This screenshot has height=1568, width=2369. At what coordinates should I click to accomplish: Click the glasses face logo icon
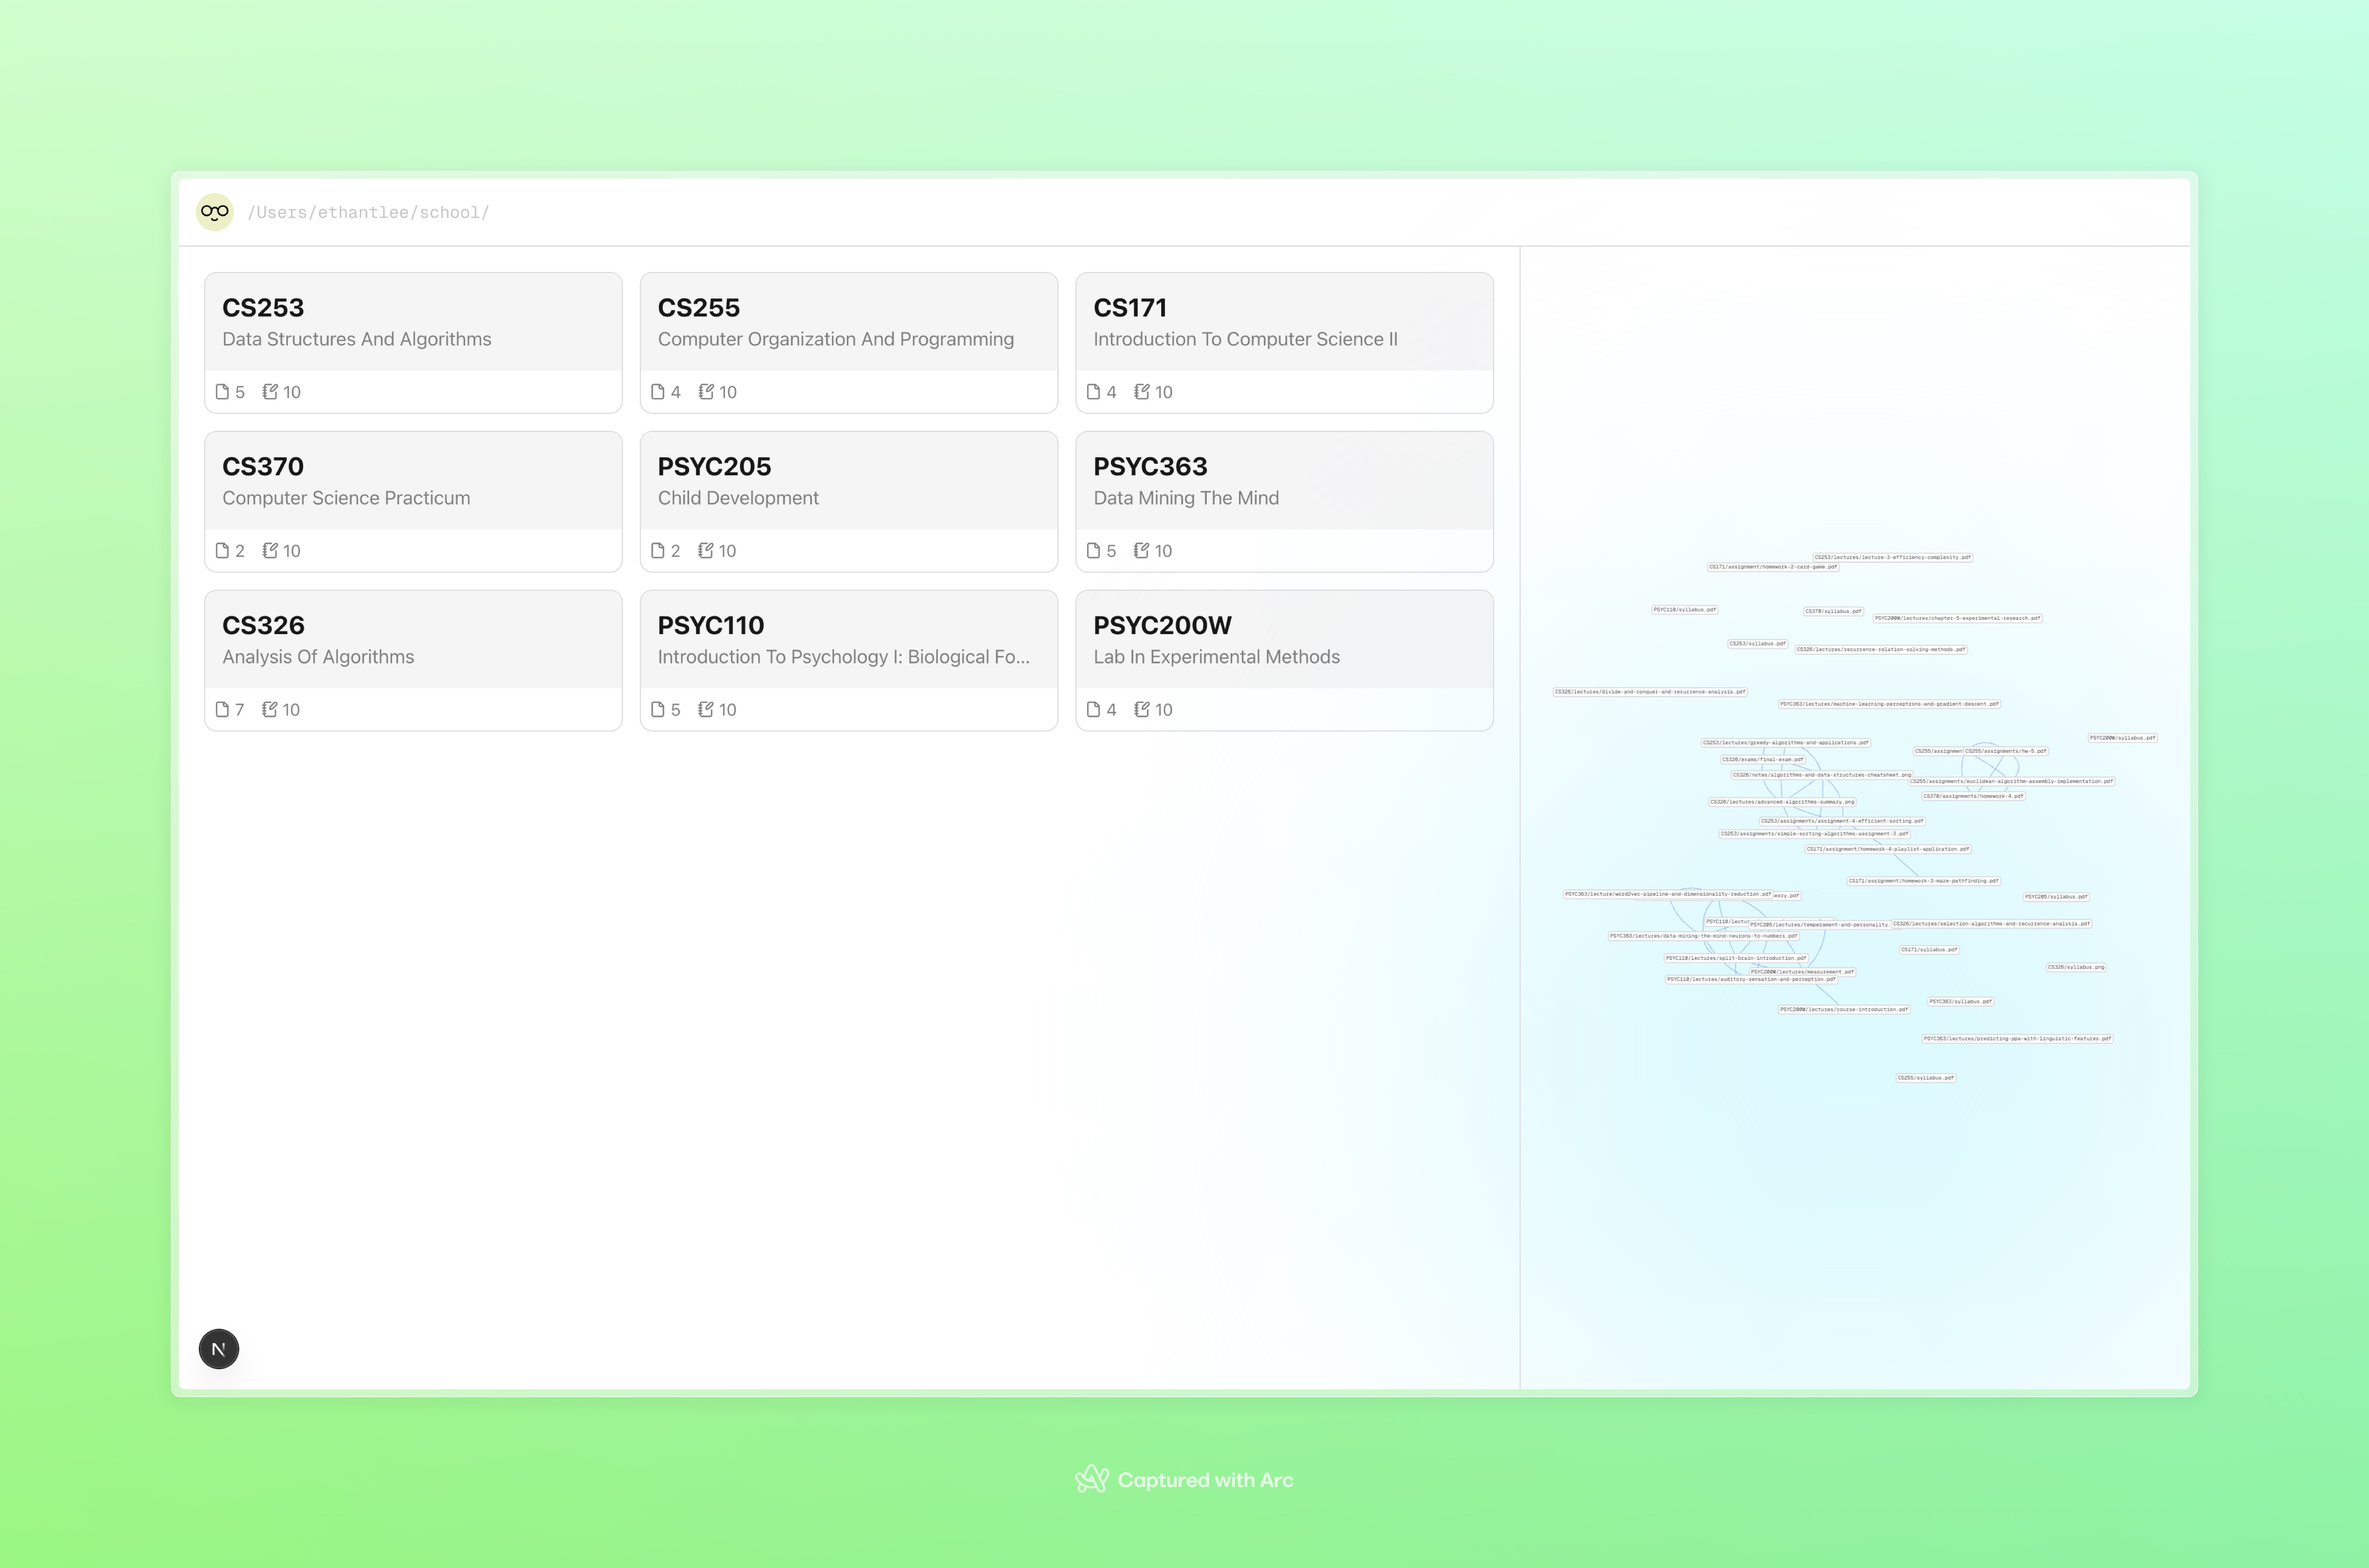click(215, 212)
